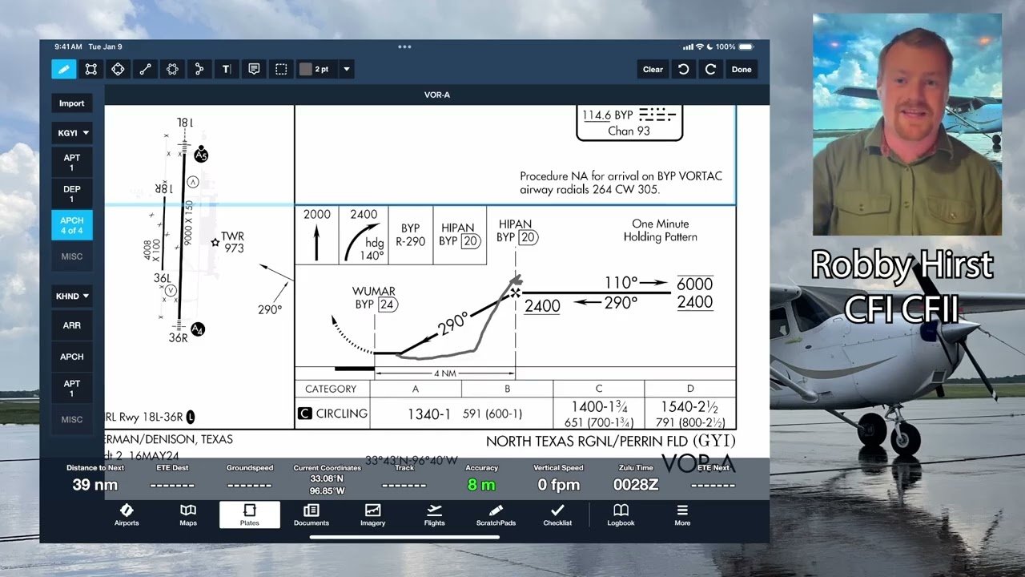Open the Flights tab

click(x=434, y=514)
